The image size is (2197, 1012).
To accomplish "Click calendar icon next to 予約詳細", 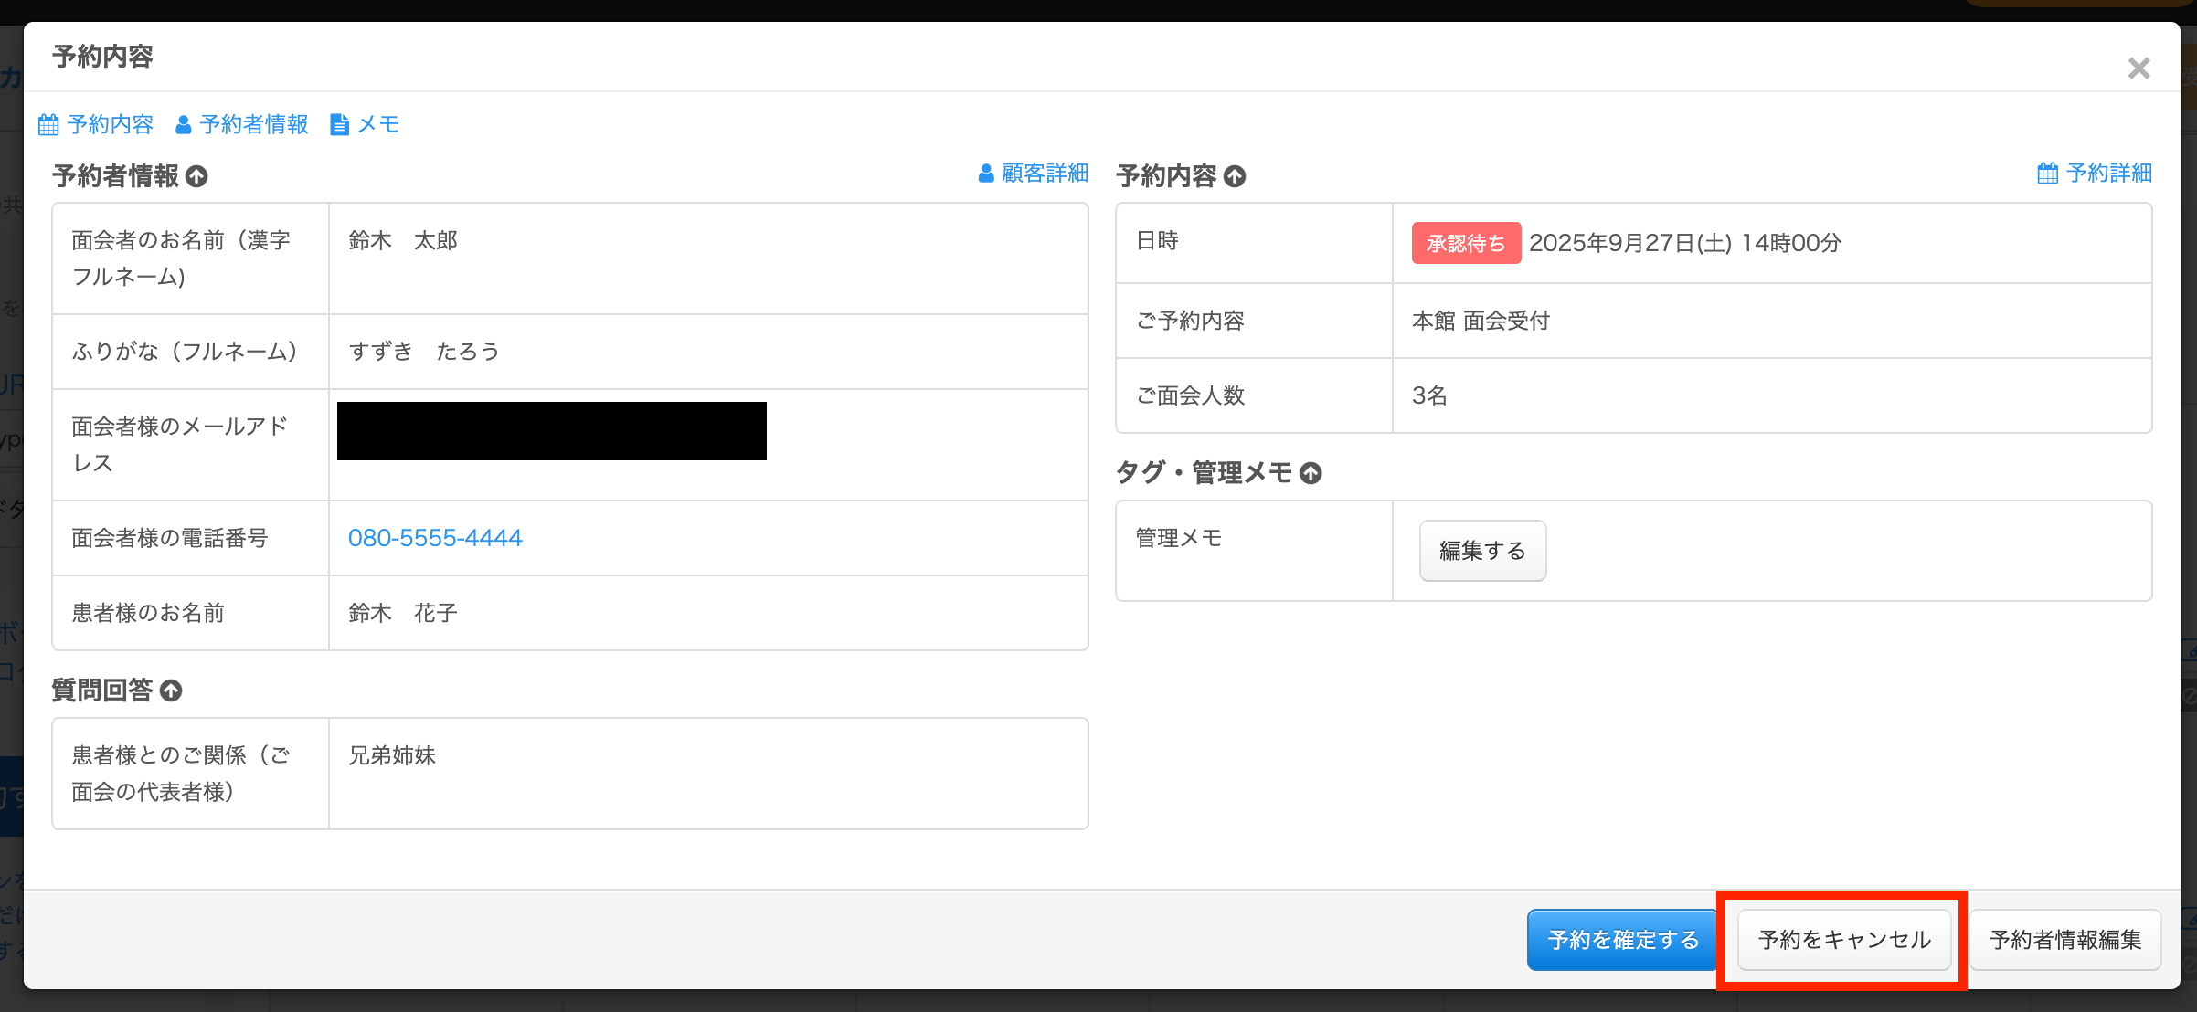I will point(2047,174).
